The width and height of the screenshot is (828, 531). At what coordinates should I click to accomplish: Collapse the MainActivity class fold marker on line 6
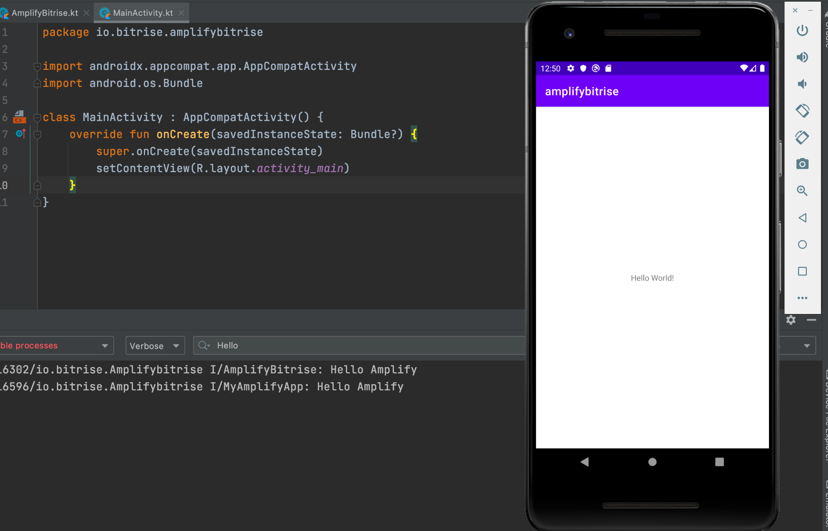point(37,118)
